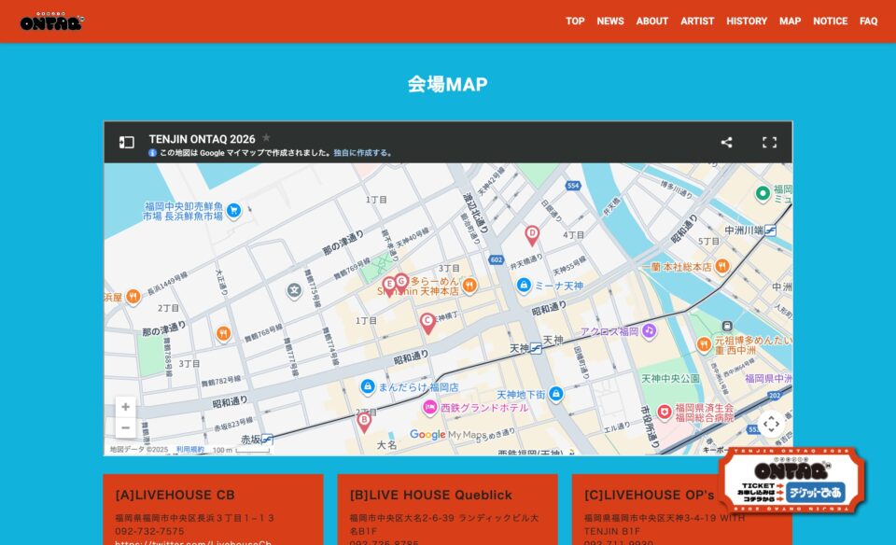The width and height of the screenshot is (896, 545).
Task: Click the 利用規約 link below the map
Action: click(191, 447)
